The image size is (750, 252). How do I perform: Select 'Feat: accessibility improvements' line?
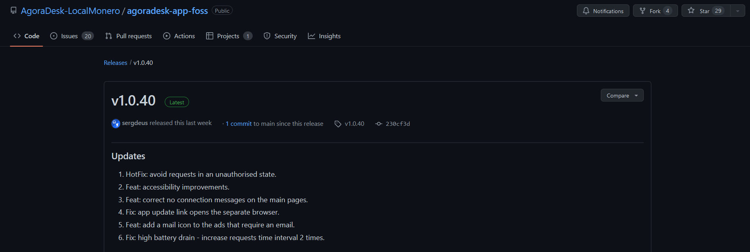point(177,187)
